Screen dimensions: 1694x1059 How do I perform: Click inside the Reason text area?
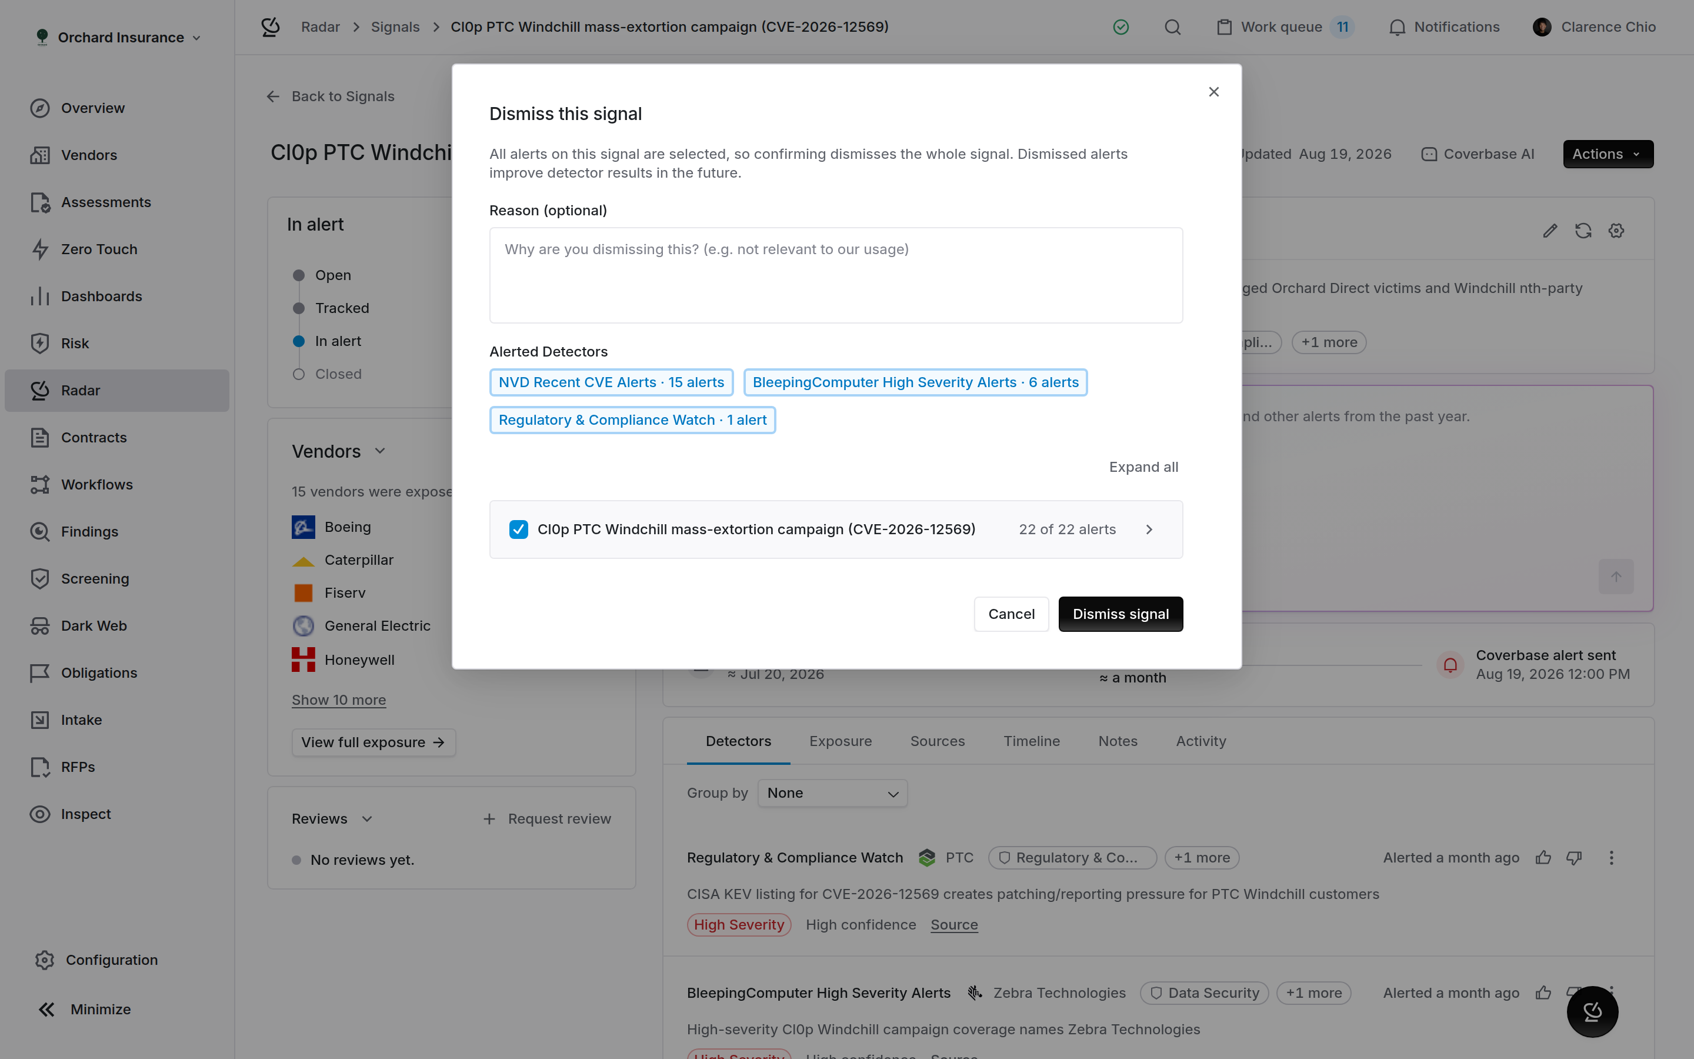point(836,275)
